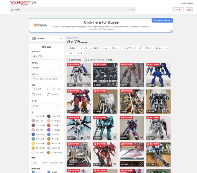Tick the レディース checkbox

pos(49,89)
